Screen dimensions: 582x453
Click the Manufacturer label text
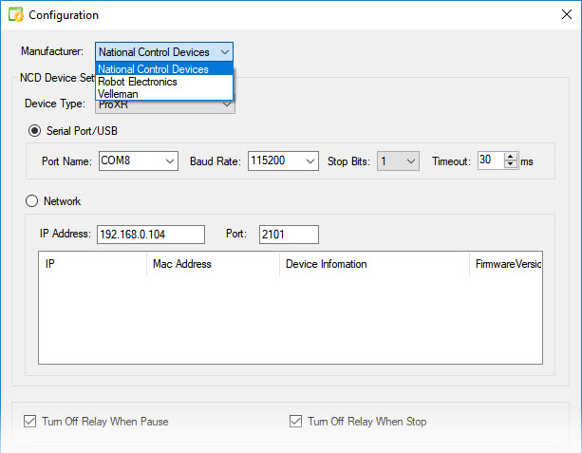click(x=52, y=51)
